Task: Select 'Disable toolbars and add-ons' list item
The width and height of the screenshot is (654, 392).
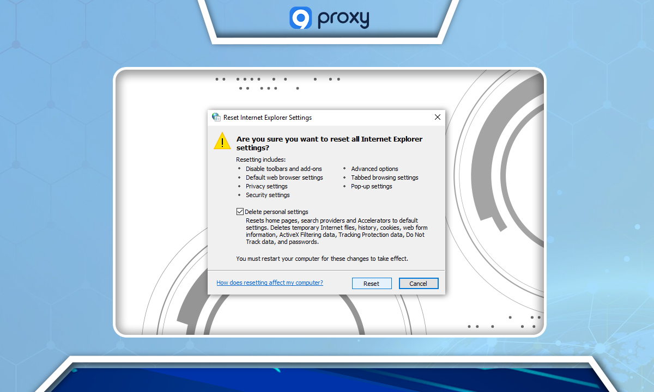Action: (283, 169)
